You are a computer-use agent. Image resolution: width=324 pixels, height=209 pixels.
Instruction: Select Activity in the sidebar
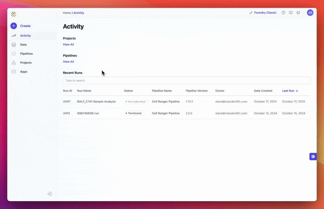point(25,36)
